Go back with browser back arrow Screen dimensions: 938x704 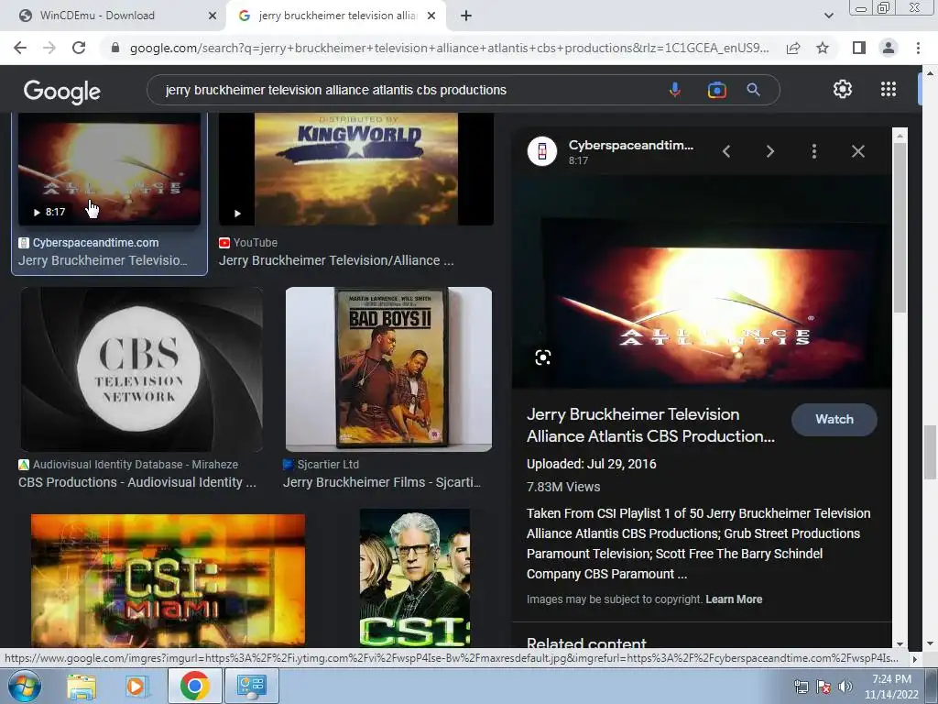coord(20,48)
